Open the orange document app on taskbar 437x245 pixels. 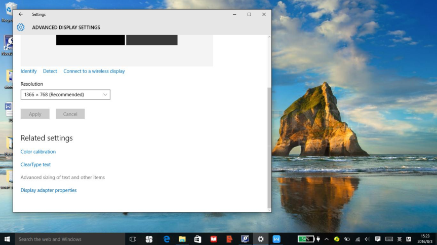pos(229,239)
